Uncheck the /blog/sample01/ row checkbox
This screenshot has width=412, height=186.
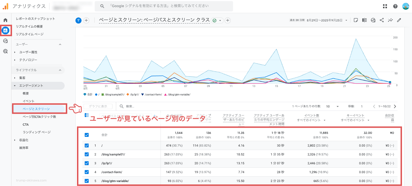click(x=87, y=154)
